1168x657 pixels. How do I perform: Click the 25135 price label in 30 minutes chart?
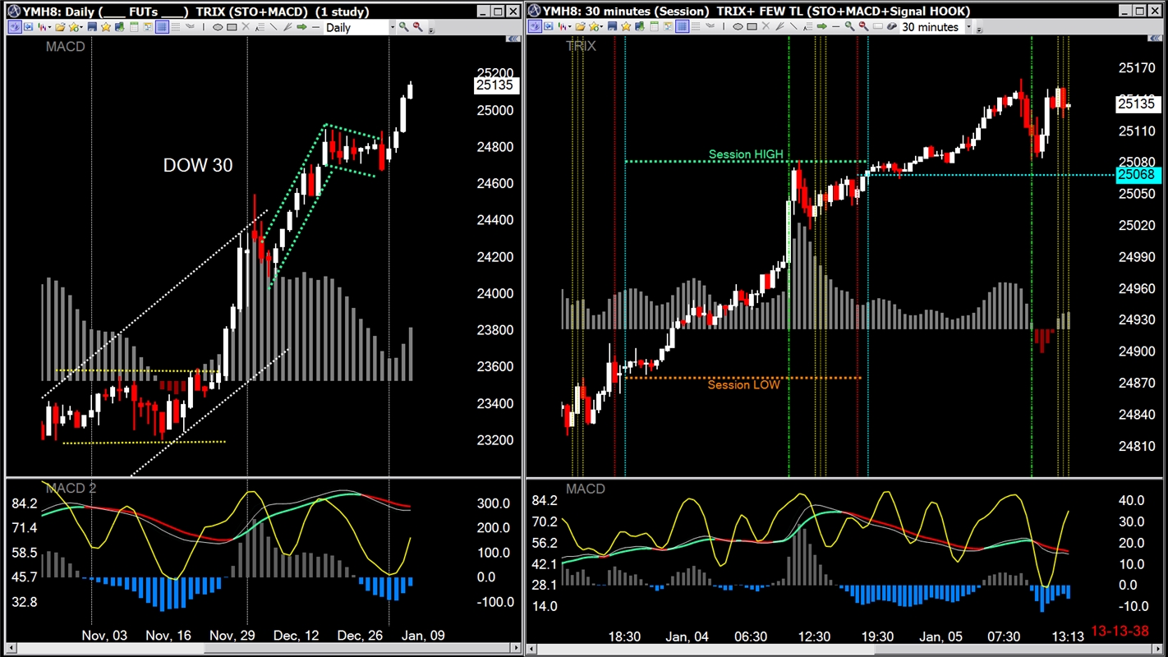[1137, 103]
